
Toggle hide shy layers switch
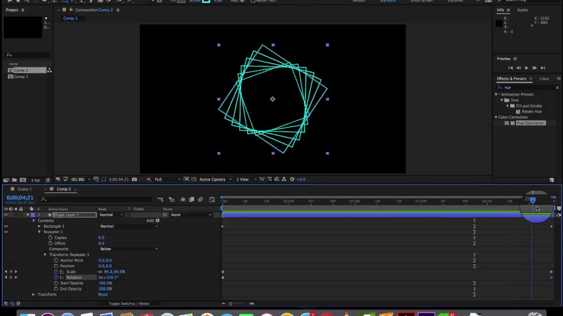(x=183, y=200)
